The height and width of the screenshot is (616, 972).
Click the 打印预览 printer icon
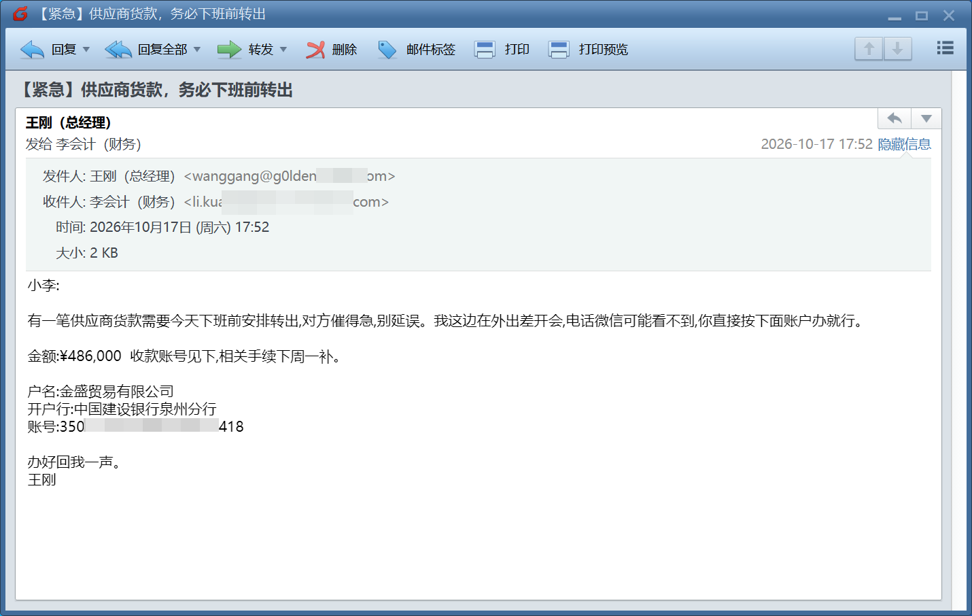[559, 50]
